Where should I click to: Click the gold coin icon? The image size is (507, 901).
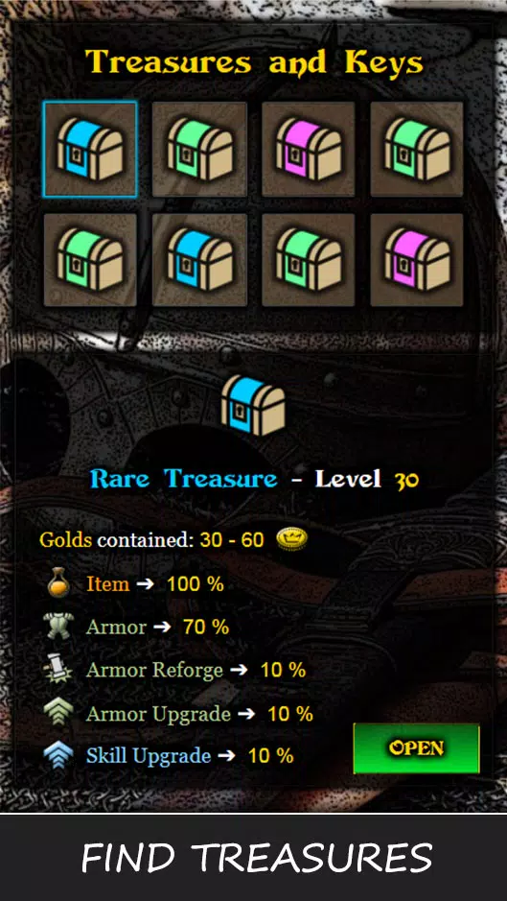click(x=291, y=539)
